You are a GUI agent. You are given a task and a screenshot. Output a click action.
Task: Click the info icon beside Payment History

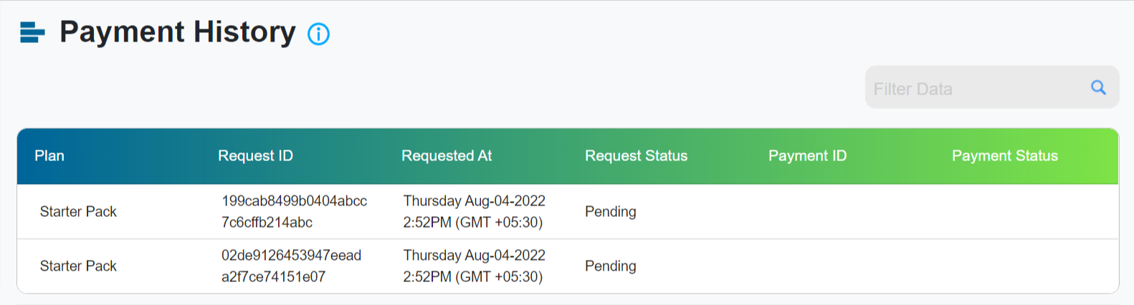(x=318, y=34)
